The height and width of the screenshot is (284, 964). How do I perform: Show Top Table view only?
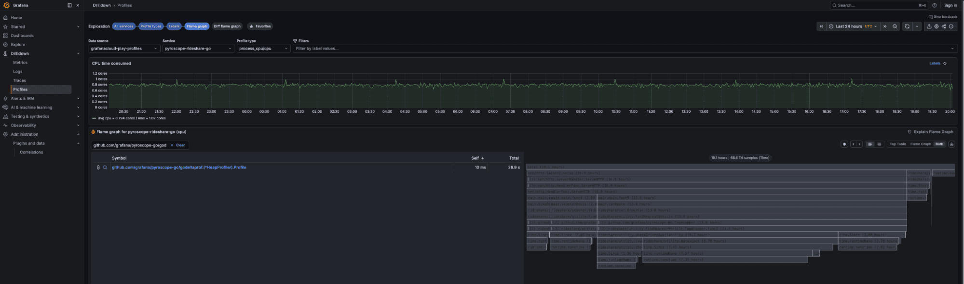(x=897, y=144)
